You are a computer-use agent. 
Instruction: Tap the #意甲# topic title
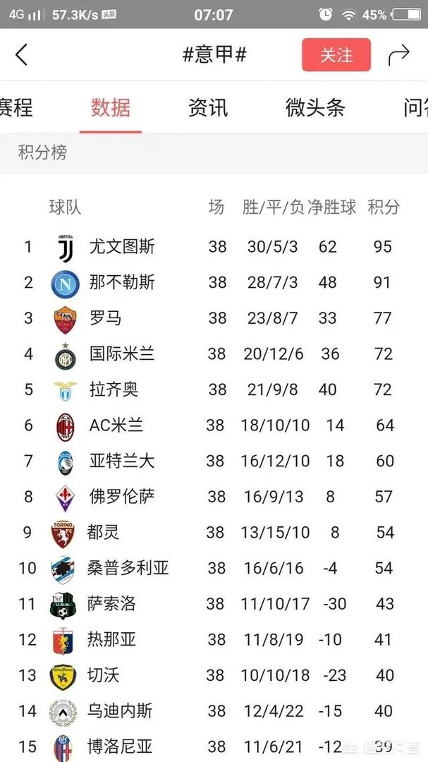pos(214,55)
